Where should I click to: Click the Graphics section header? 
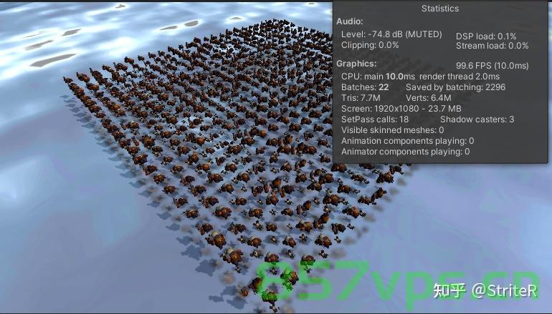pos(356,64)
